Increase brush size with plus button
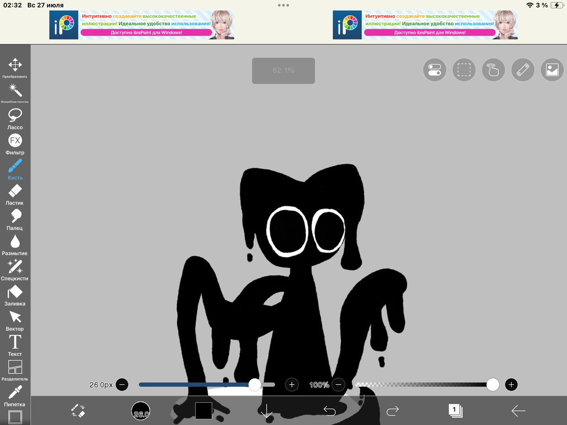This screenshot has height=425, width=567. [x=292, y=384]
